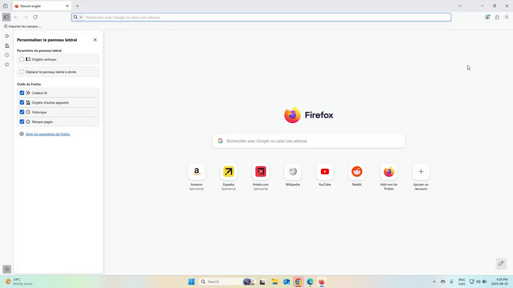This screenshot has height=288, width=513.
Task: Click ENG CMS language indicator
Action: tap(462, 282)
